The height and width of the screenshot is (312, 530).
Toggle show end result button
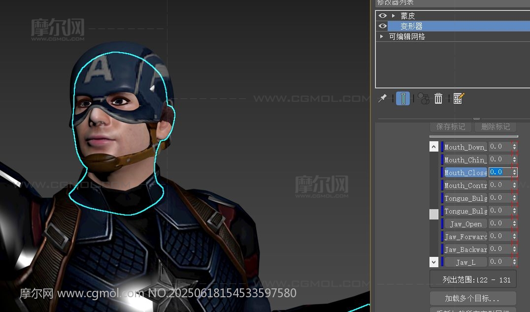[403, 98]
